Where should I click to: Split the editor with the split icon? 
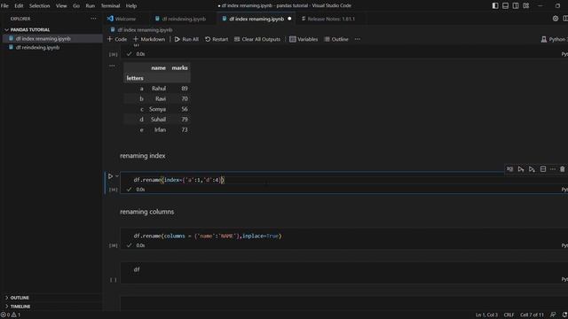pos(565,19)
